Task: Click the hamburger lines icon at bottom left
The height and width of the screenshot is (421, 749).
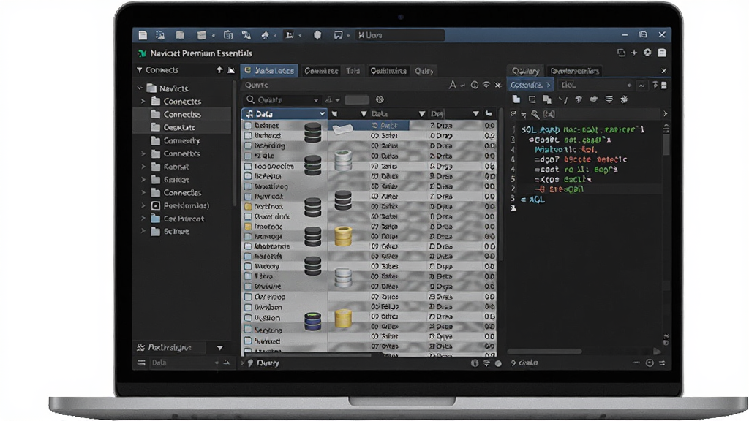Action: coord(141,363)
